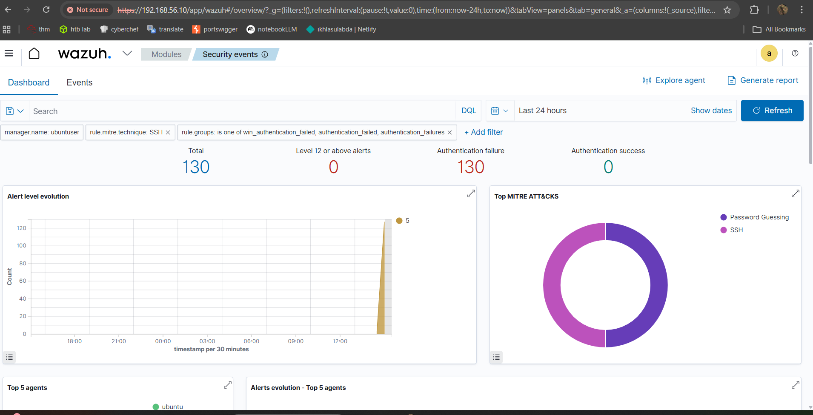Click the Level 12 or above alerts value
This screenshot has height=415, width=813.
point(333,167)
